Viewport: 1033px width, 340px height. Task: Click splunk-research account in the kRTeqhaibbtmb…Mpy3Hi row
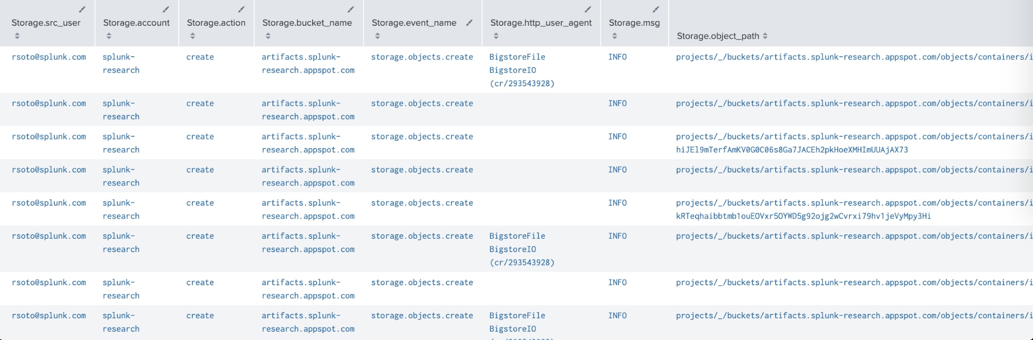tap(121, 209)
